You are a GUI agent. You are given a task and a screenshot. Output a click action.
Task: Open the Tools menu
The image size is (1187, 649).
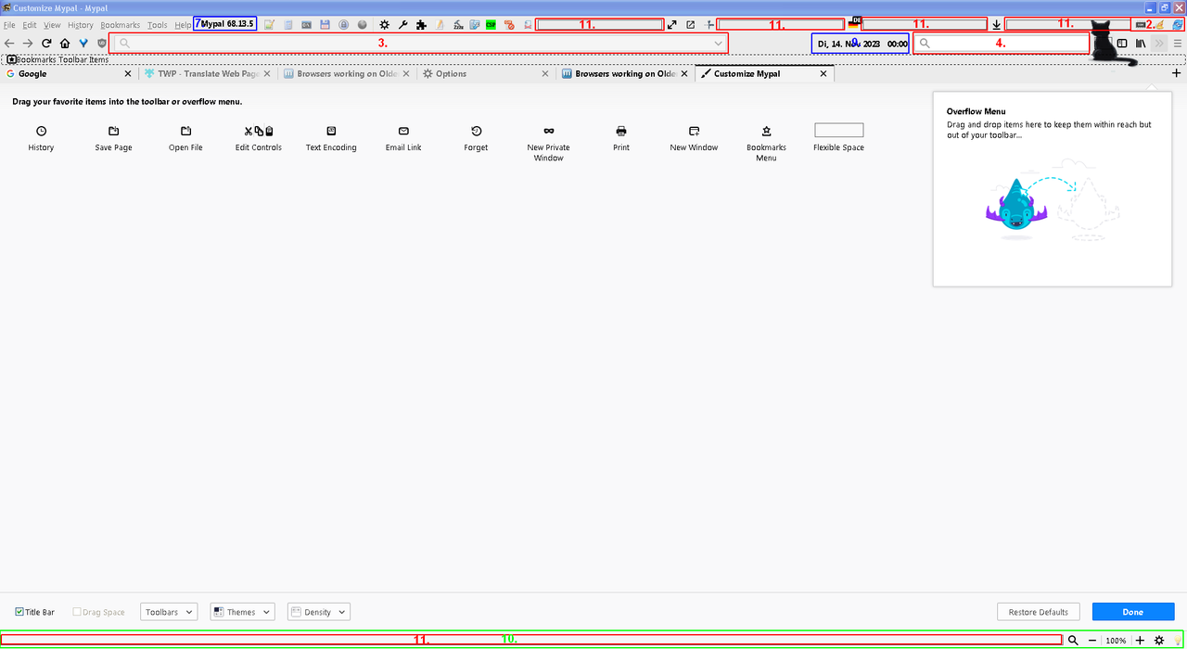tap(157, 25)
